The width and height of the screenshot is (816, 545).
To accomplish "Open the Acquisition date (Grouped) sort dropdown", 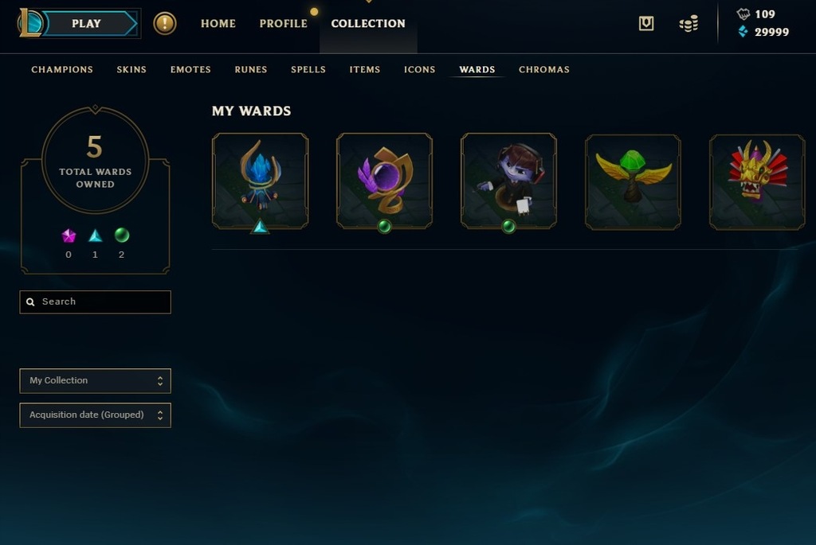I will (x=96, y=415).
